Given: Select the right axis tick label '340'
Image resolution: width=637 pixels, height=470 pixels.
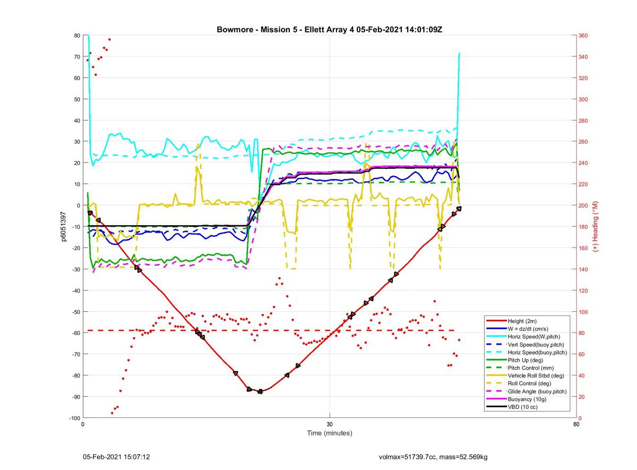Looking at the screenshot, I should (583, 57).
